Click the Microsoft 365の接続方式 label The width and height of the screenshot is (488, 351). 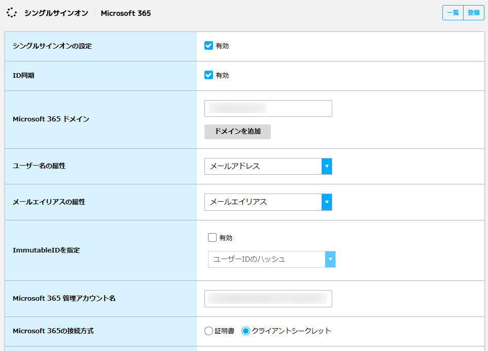point(53,331)
